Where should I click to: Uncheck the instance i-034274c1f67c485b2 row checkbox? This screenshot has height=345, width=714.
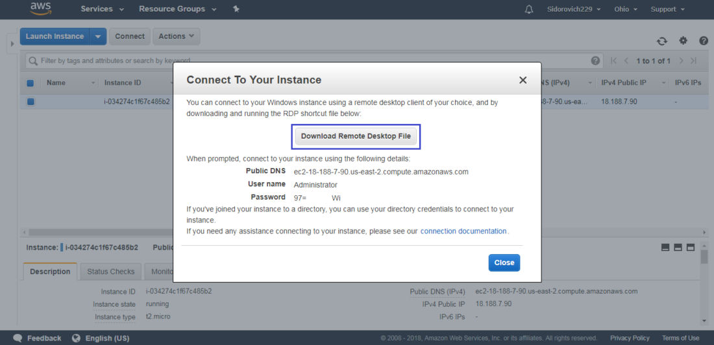[31, 102]
